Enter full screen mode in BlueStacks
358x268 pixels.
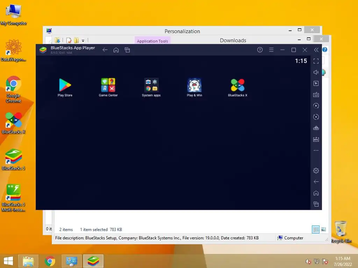316,61
